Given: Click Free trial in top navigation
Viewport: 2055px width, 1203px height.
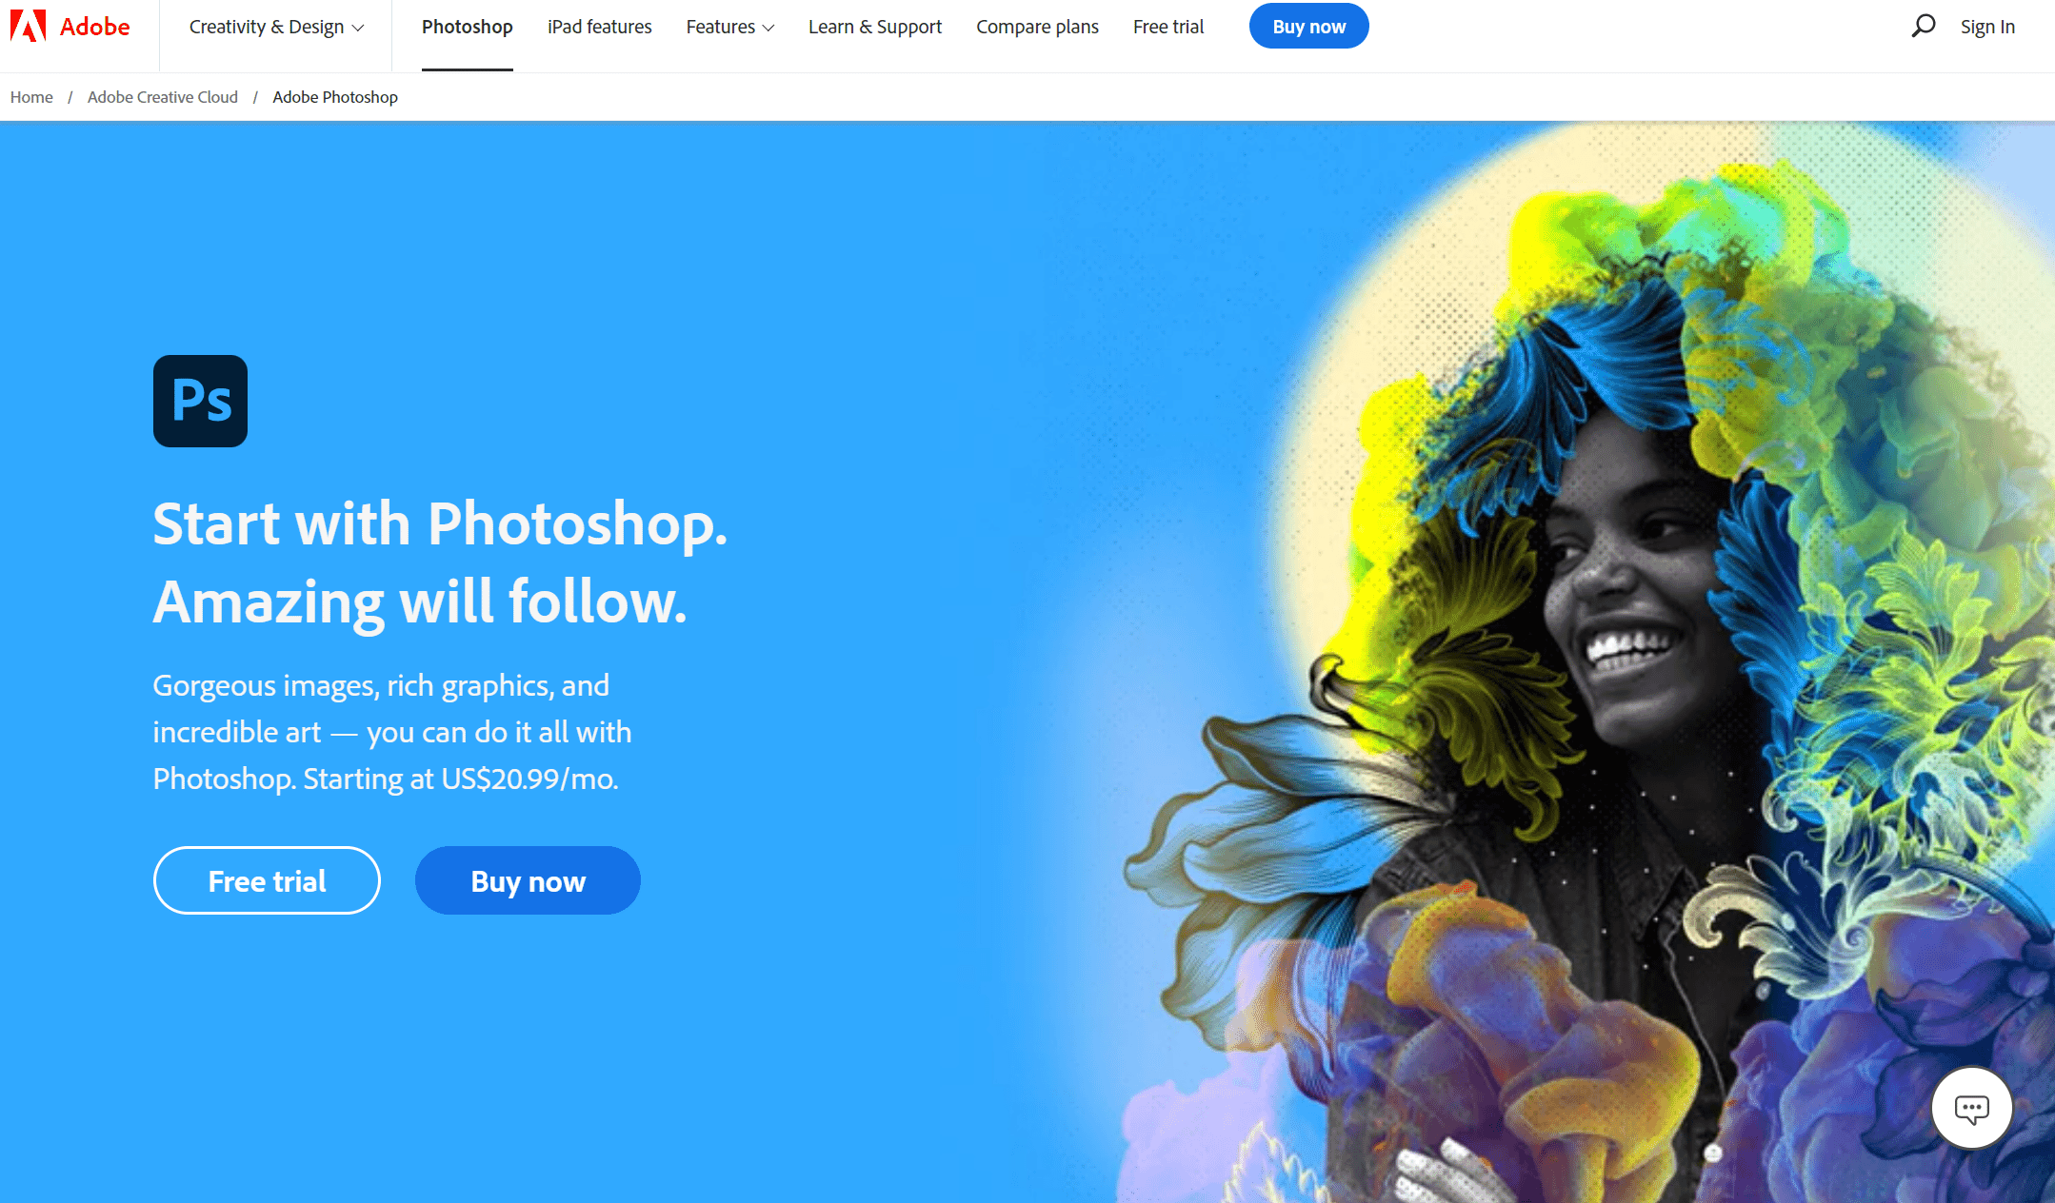Looking at the screenshot, I should [x=1167, y=27].
